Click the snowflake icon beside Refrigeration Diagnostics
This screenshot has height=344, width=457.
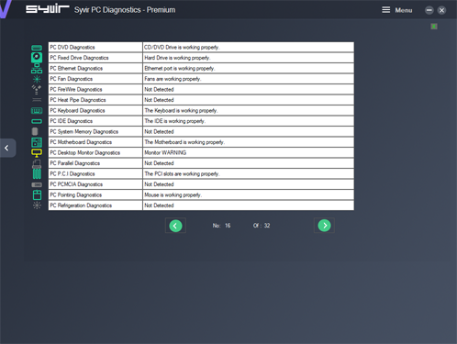click(37, 205)
